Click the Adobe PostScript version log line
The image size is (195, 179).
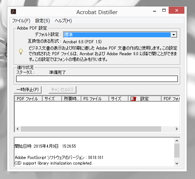pos(59,158)
